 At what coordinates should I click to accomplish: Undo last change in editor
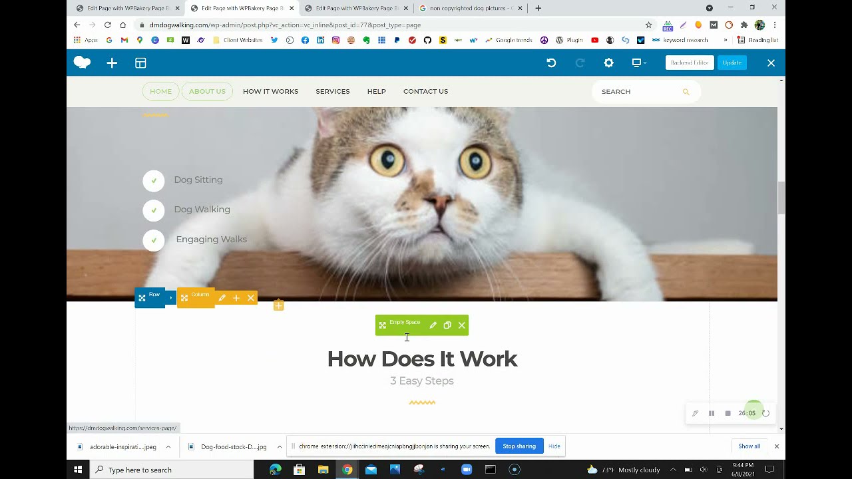click(x=551, y=63)
